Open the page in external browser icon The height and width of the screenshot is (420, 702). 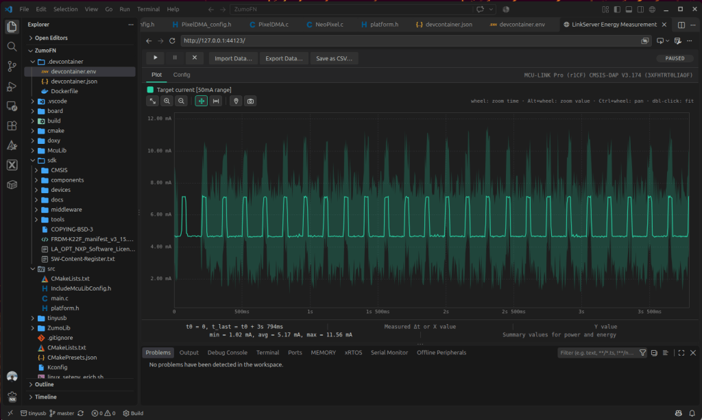click(644, 40)
